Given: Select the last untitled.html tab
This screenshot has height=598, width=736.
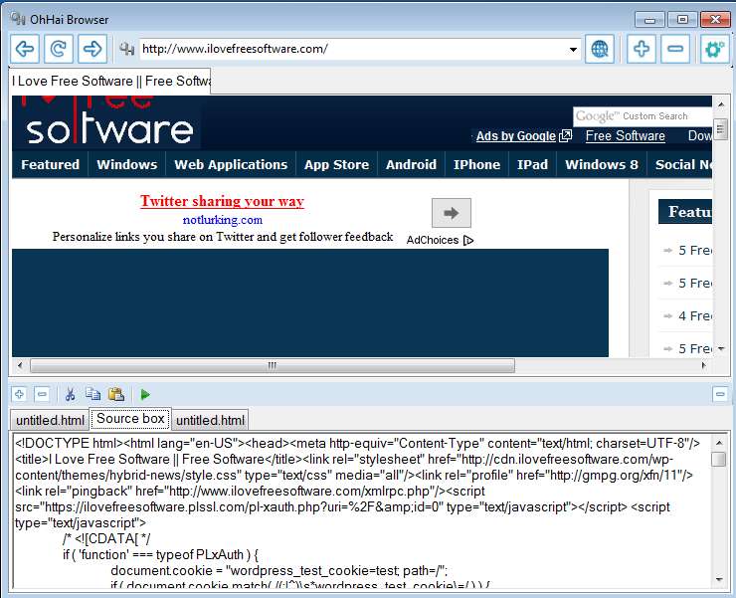Looking at the screenshot, I should click(210, 420).
